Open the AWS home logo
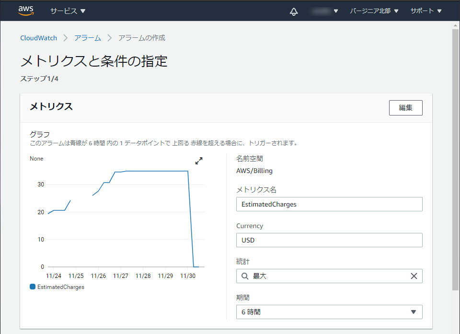Image resolution: width=460 pixels, height=334 pixels. (26, 10)
